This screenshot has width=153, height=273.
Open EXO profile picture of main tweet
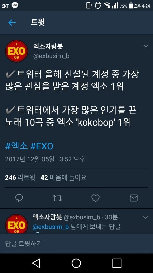pyautogui.click(x=16, y=51)
